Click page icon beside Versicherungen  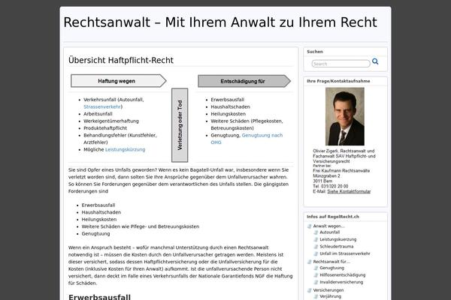click(310, 290)
